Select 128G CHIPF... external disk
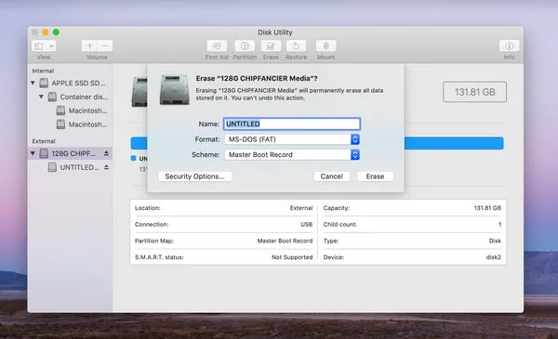Image resolution: width=558 pixels, height=339 pixels. pyautogui.click(x=69, y=153)
